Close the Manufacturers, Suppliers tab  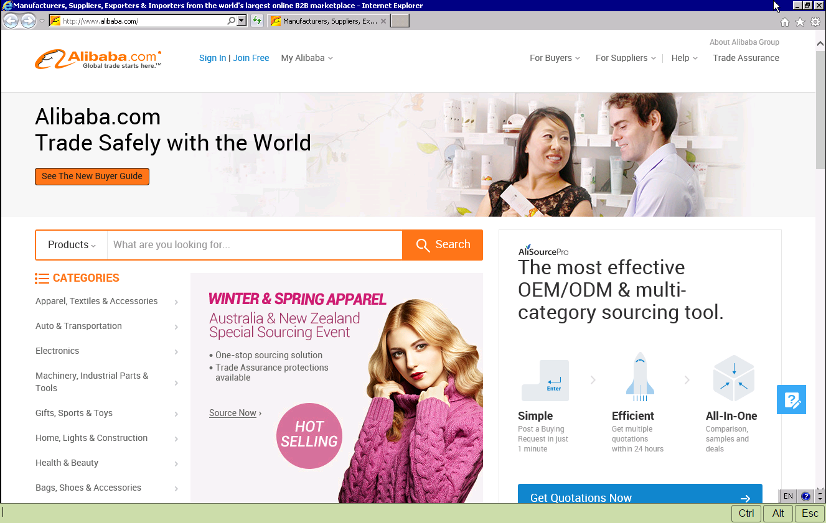tap(383, 21)
